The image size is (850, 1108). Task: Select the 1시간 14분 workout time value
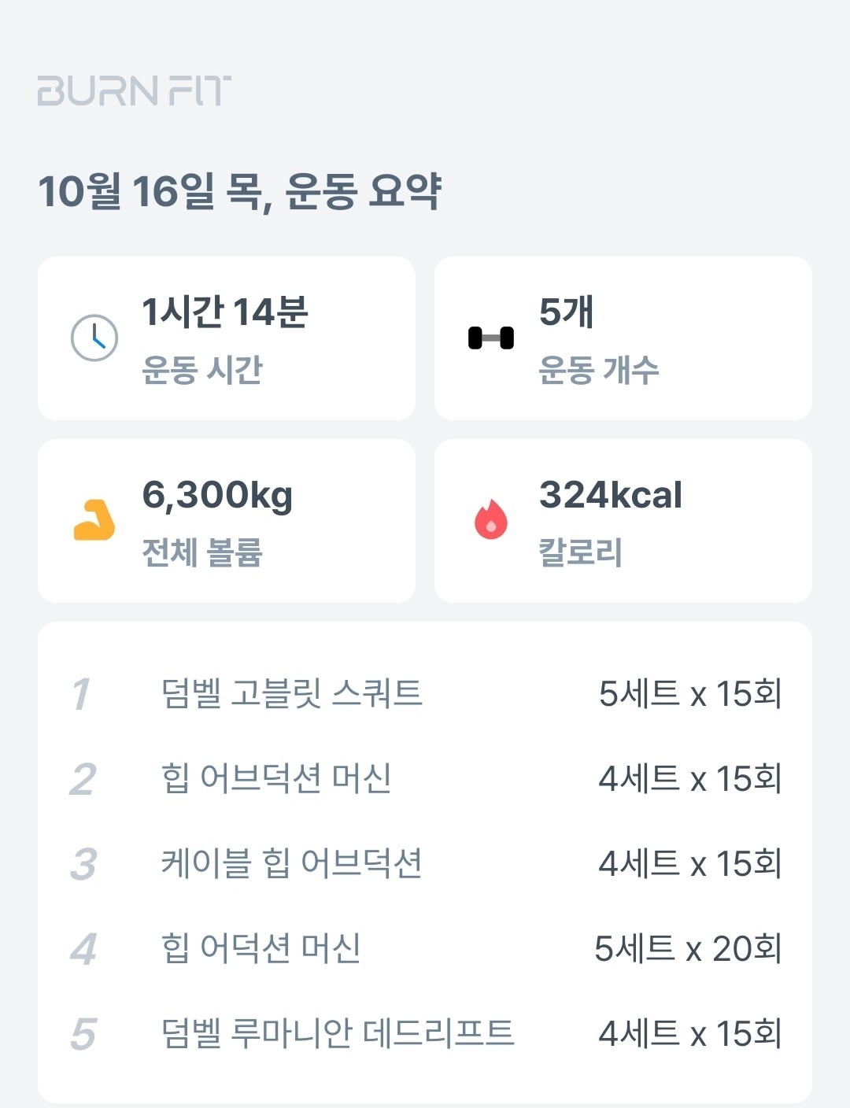(225, 312)
